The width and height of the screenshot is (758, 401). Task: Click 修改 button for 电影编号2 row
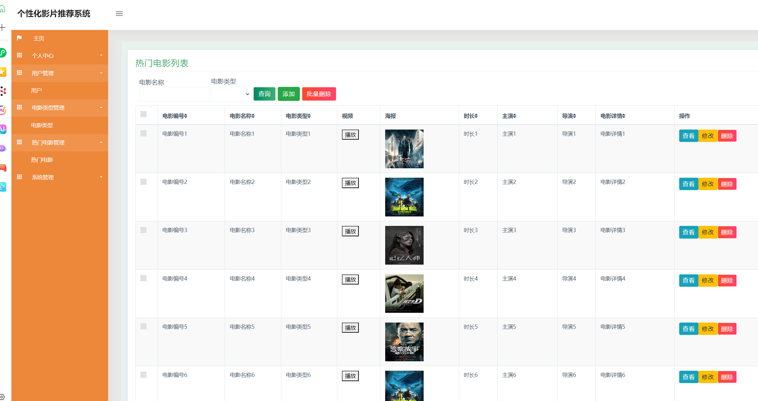(x=708, y=184)
